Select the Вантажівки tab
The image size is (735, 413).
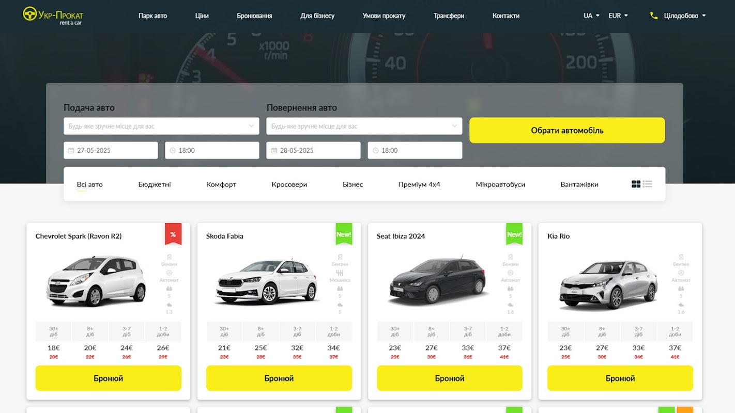click(x=579, y=184)
